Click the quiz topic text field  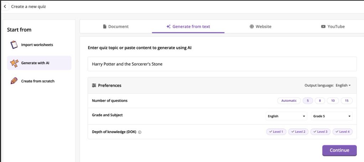(222, 64)
